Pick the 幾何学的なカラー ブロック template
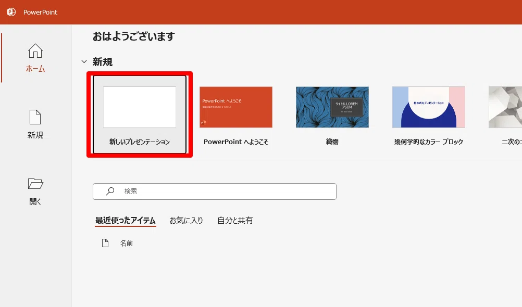This screenshot has width=522, height=307. [x=428, y=107]
